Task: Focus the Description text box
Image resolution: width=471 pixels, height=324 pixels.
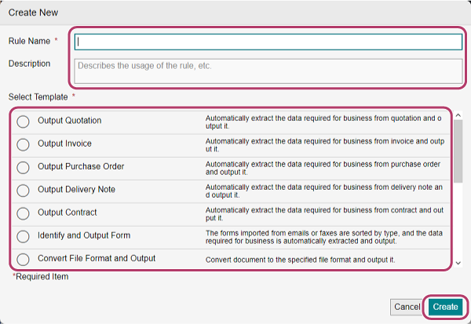Action: coord(268,71)
